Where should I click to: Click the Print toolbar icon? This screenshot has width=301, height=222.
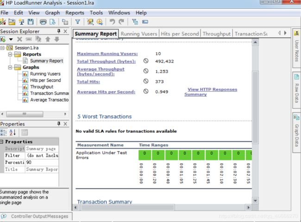point(43,22)
